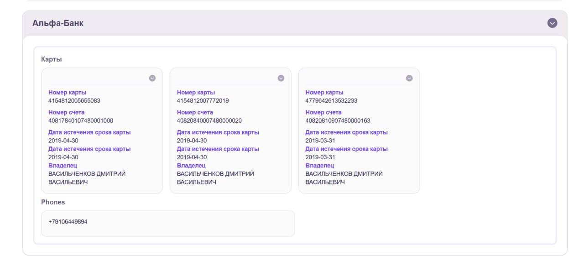The width and height of the screenshot is (584, 256).
Task: Select the Карты section heading
Action: tap(52, 59)
